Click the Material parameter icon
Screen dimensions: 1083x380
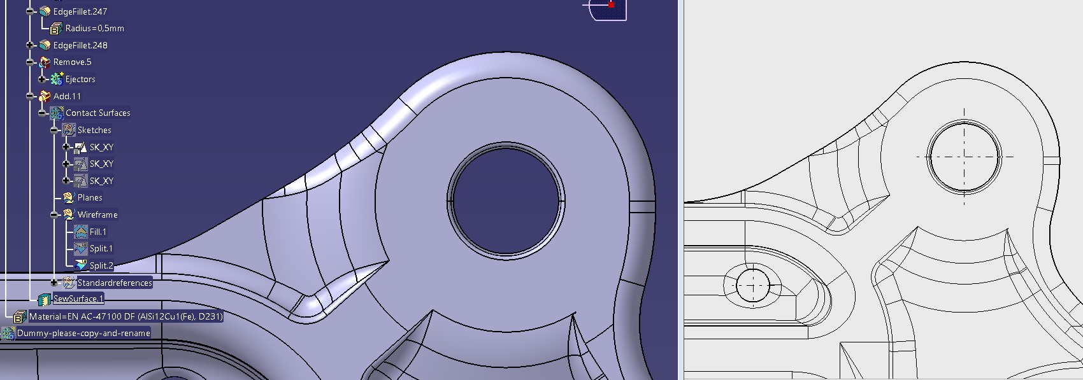tap(20, 316)
